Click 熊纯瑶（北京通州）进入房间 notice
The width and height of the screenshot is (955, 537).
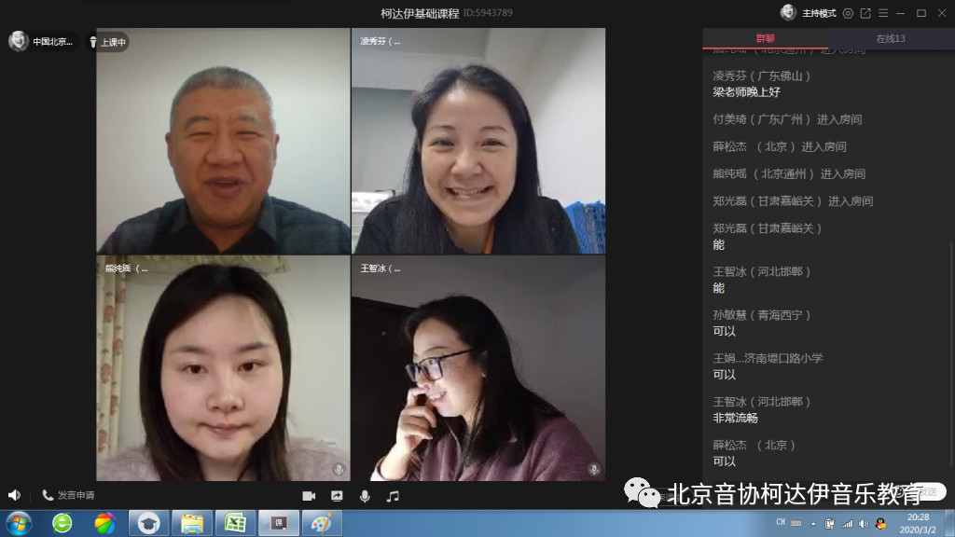click(789, 174)
